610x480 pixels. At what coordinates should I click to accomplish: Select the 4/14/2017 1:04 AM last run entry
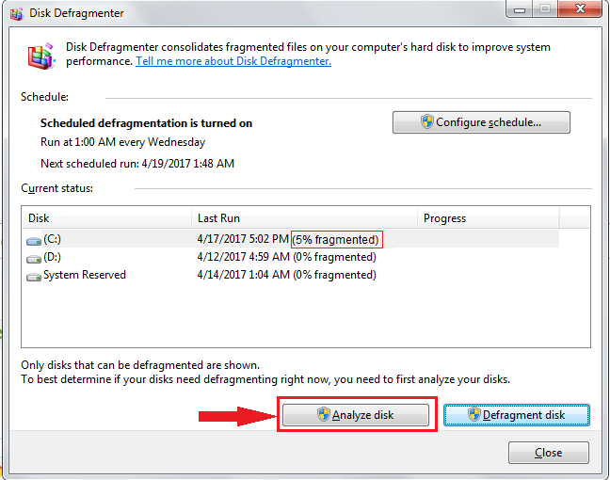[243, 275]
